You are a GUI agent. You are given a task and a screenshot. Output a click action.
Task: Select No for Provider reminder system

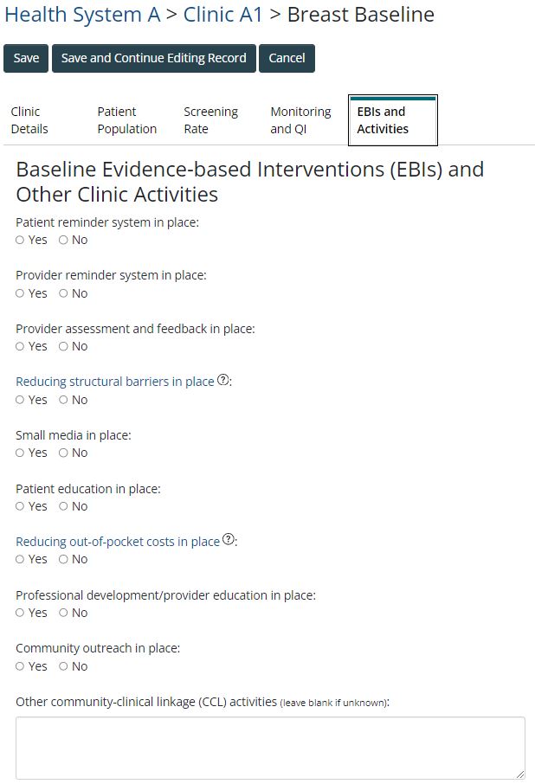[63, 294]
